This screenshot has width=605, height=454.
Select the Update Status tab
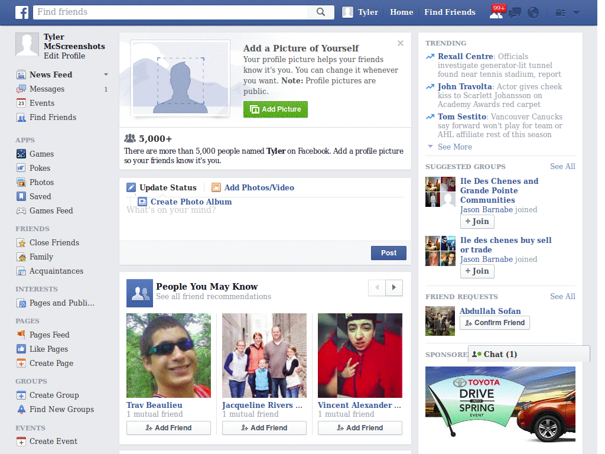pos(162,187)
